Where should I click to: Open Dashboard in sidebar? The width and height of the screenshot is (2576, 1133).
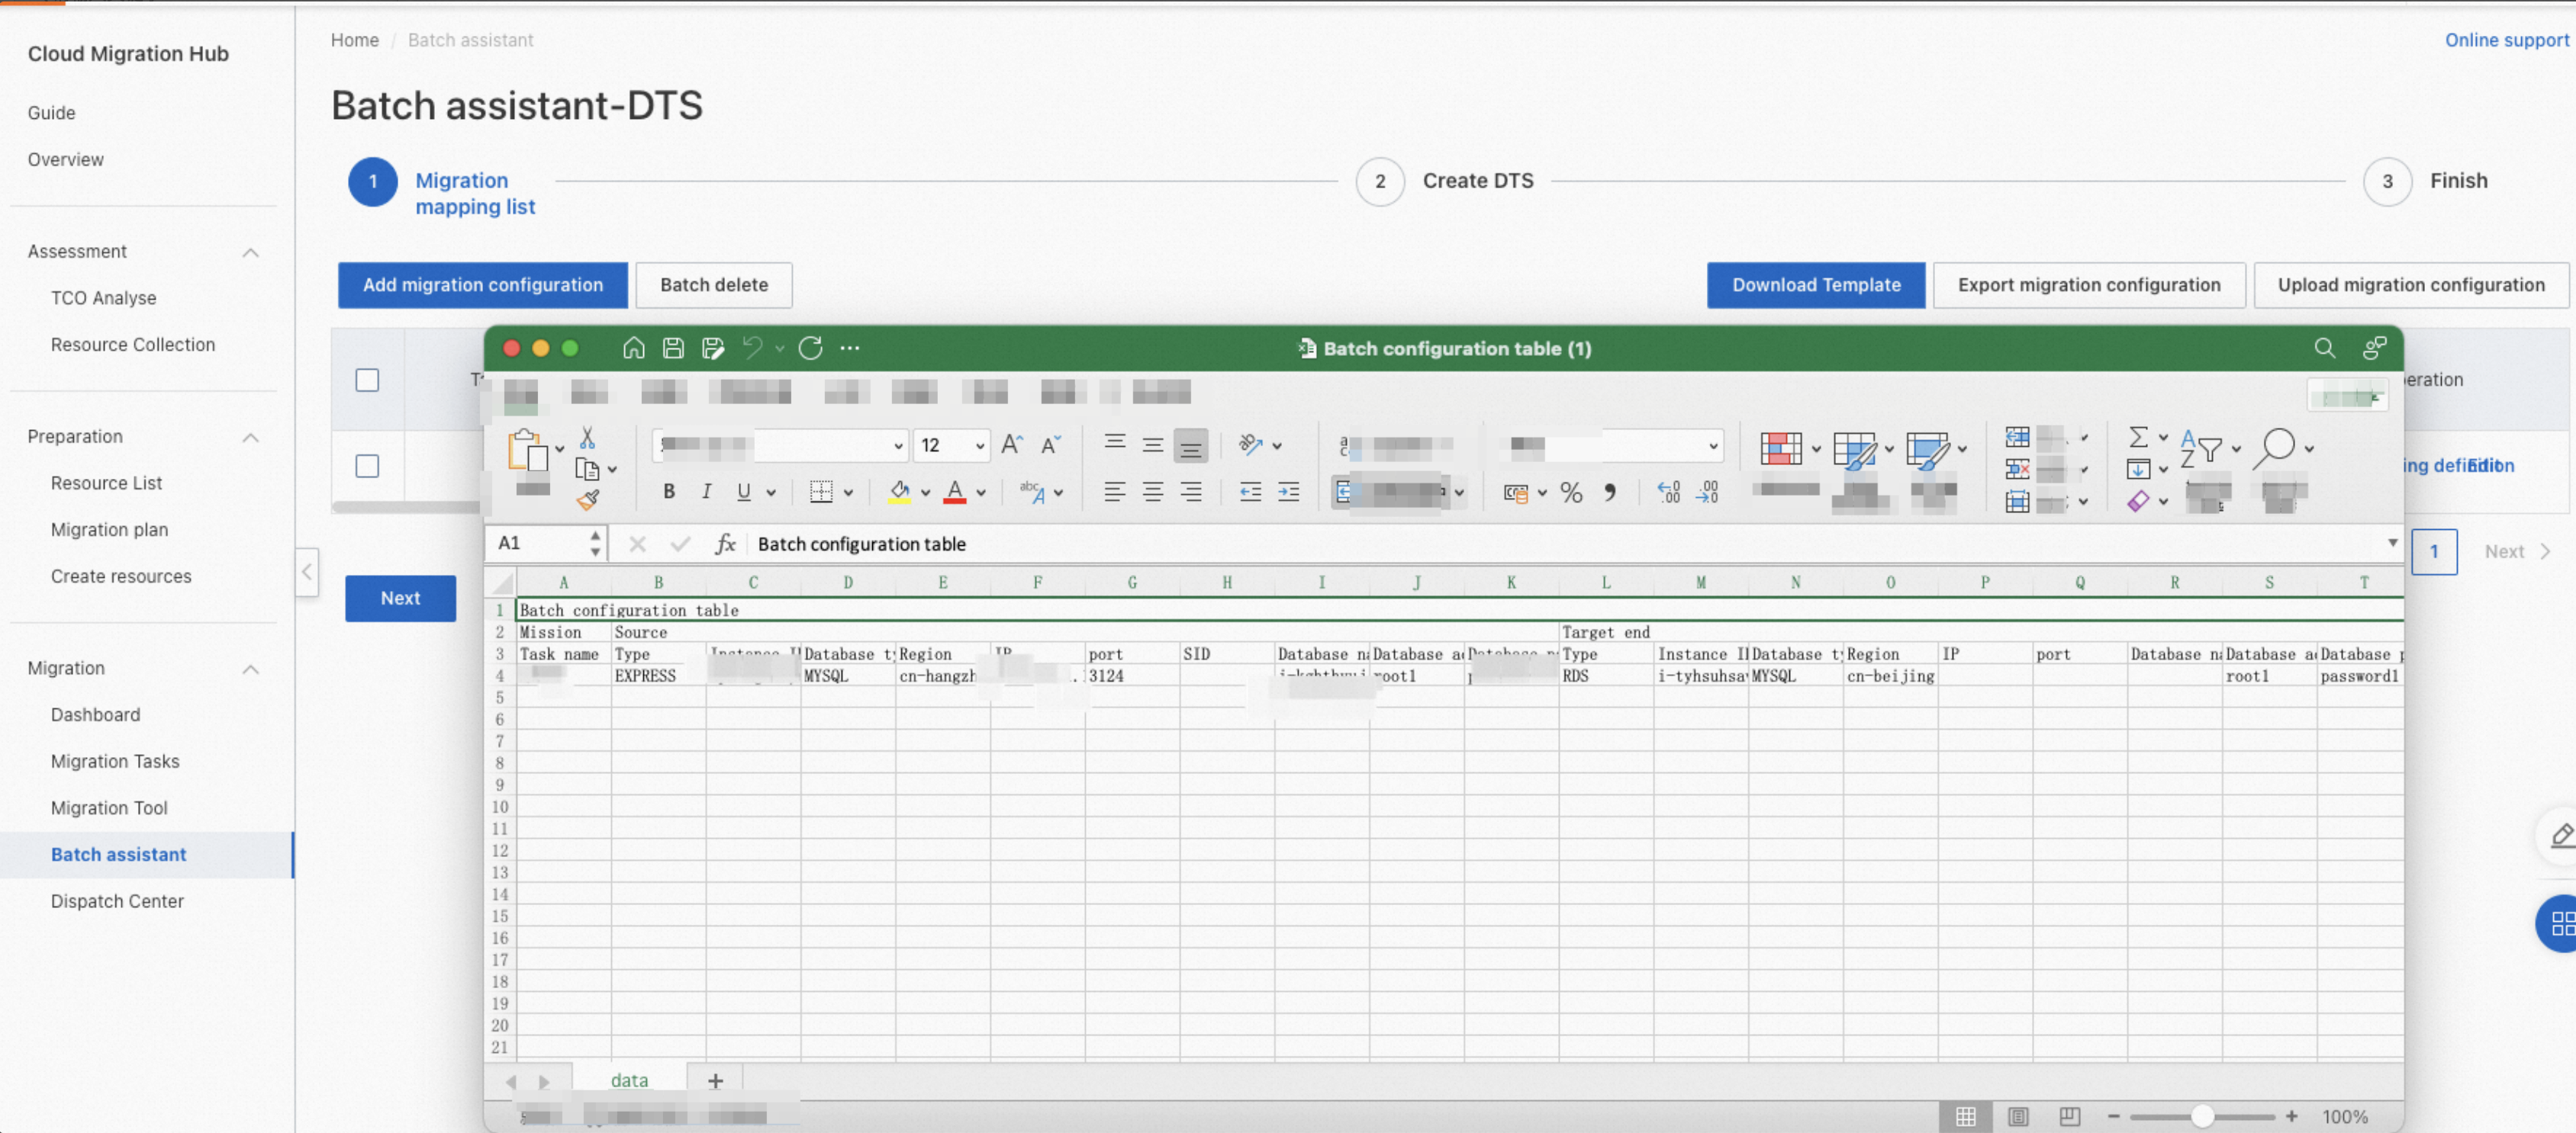[95, 714]
